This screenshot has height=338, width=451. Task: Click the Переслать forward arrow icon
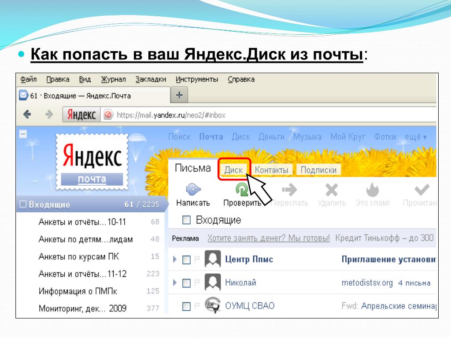click(x=289, y=189)
